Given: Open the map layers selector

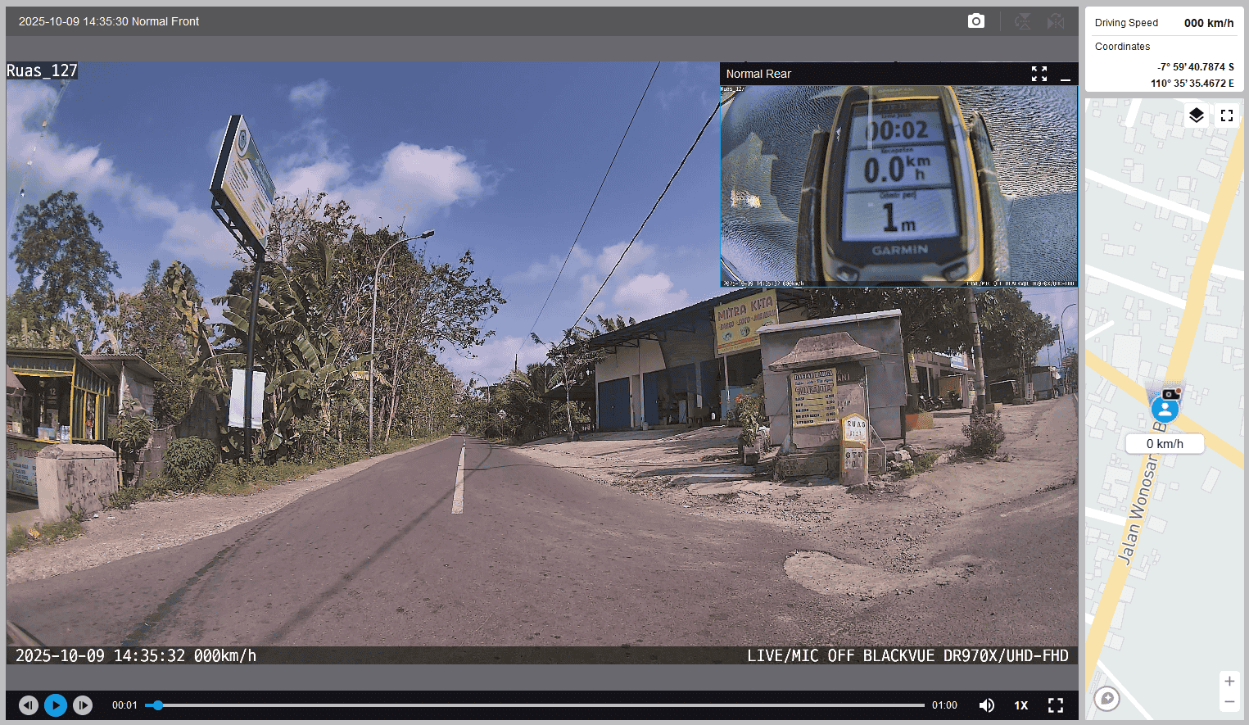Looking at the screenshot, I should click(1196, 116).
